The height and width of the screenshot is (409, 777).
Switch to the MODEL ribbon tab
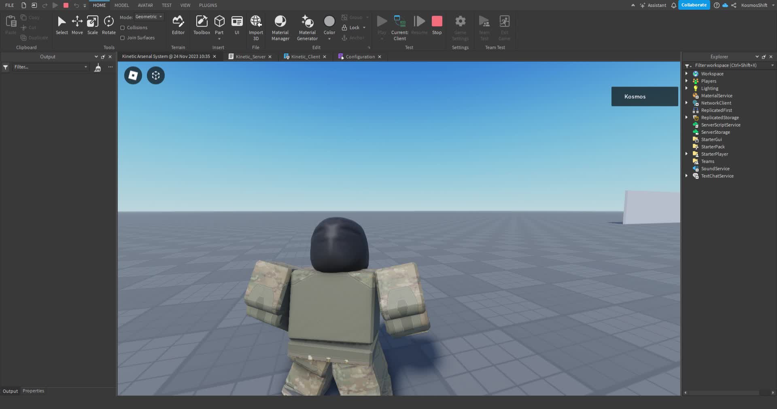tap(121, 5)
